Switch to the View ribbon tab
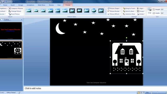This screenshot has height=94, width=167. [59, 5]
